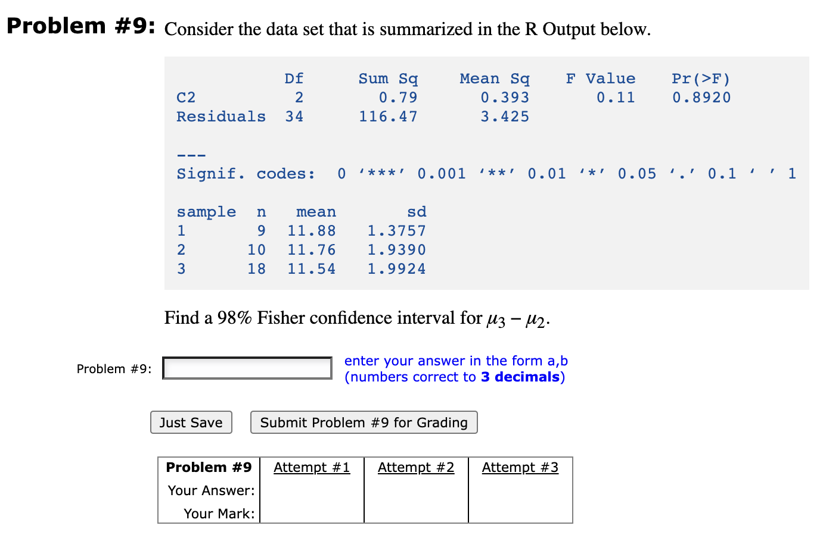826x538 pixels.
Task: Click the sample 1 mean value 11.88
Action: coord(312,231)
